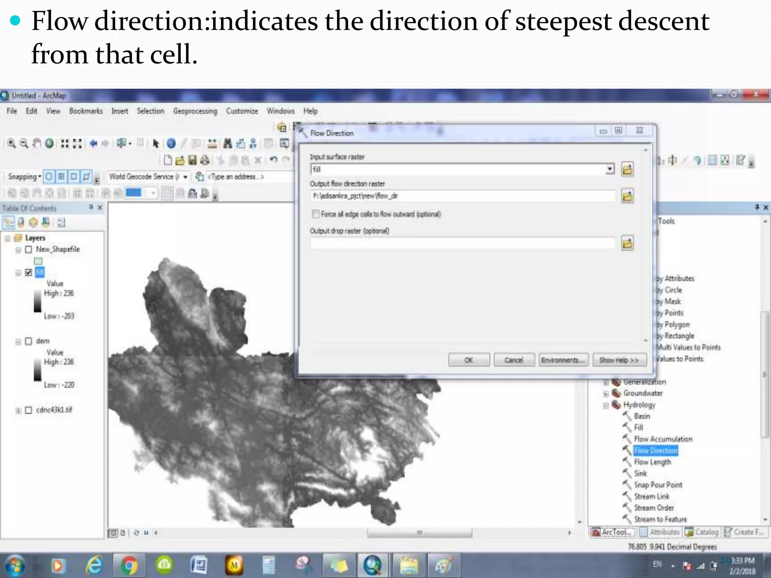Switch to the Catalog tab
Image resolution: width=771 pixels, height=578 pixels.
click(x=702, y=532)
